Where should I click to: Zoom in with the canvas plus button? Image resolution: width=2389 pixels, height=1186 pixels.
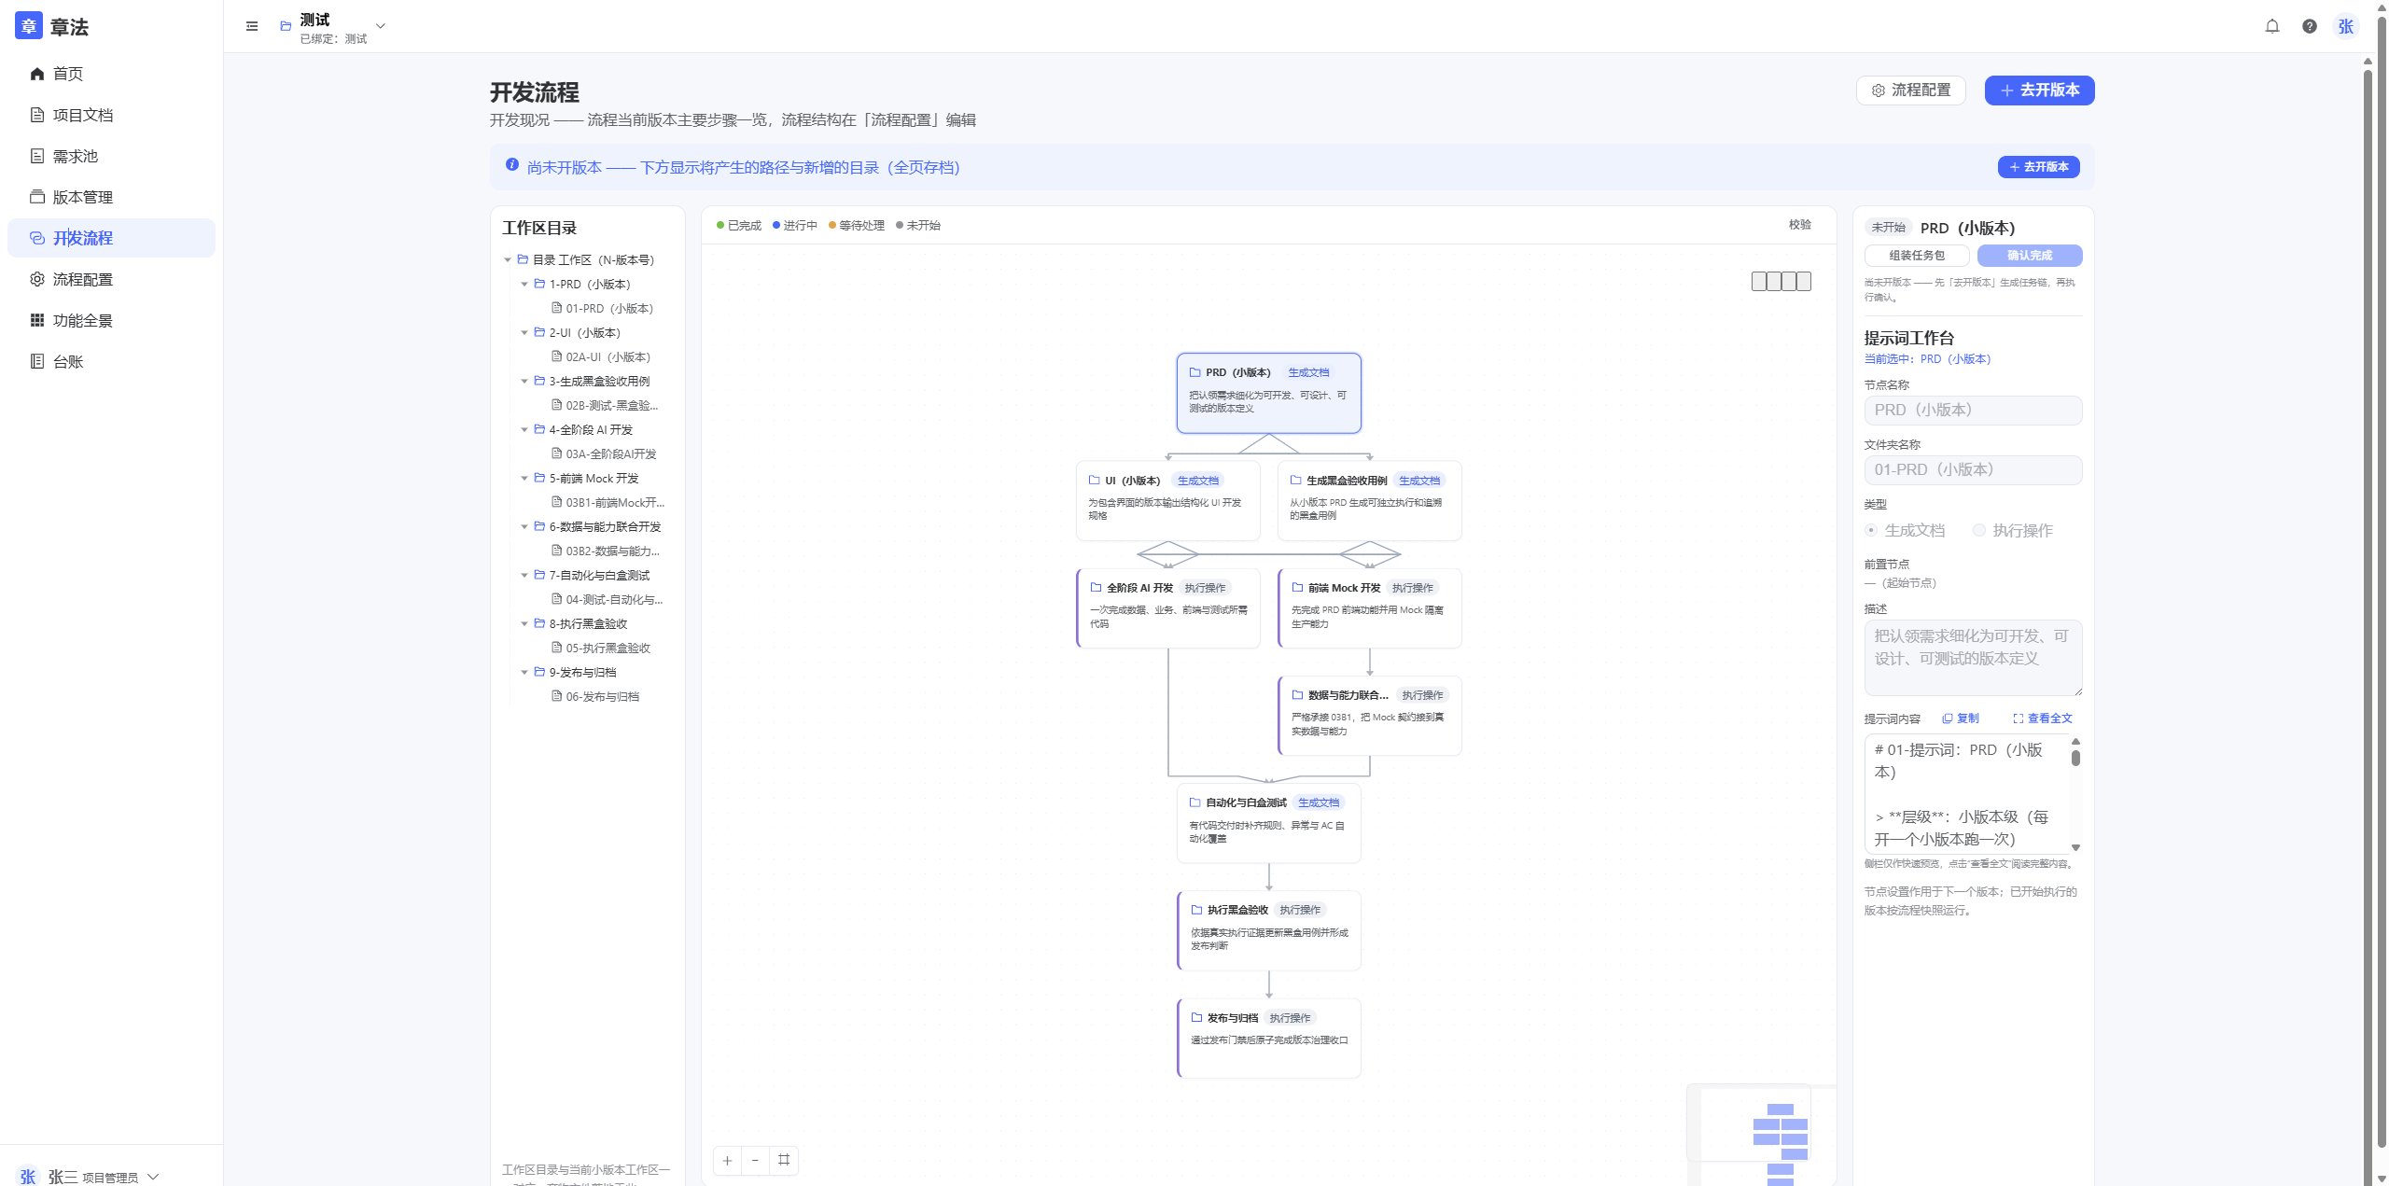click(x=728, y=1160)
